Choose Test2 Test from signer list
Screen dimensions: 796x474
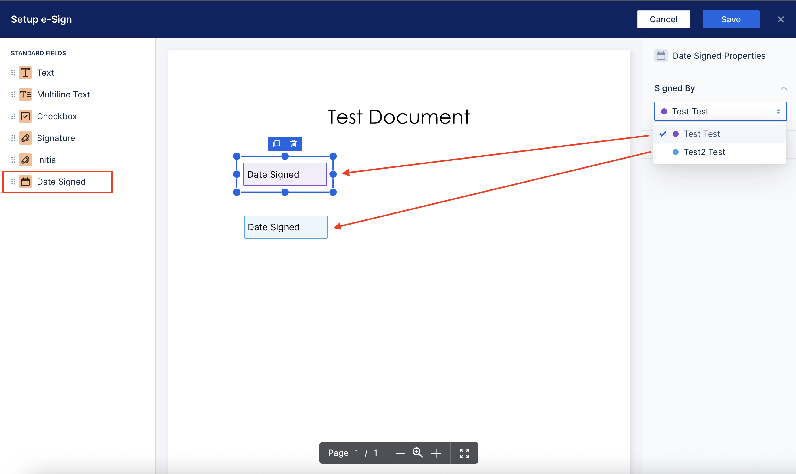[704, 152]
